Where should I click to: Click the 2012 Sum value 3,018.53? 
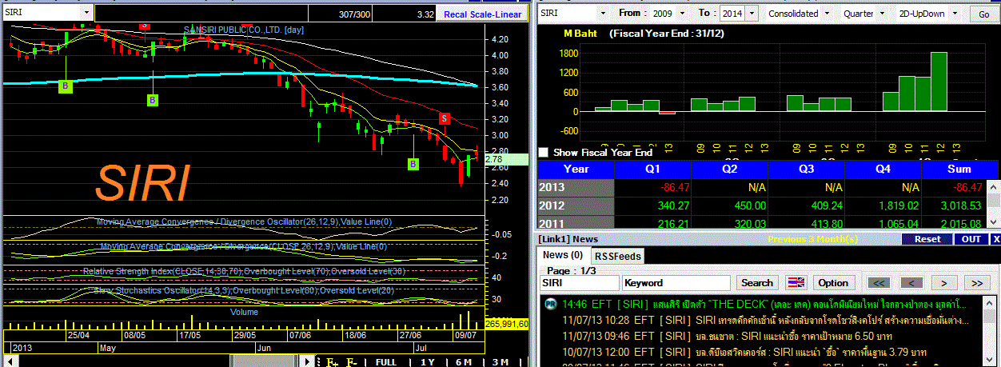(961, 205)
